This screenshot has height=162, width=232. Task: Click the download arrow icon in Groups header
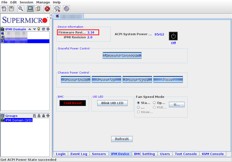pos(39,116)
